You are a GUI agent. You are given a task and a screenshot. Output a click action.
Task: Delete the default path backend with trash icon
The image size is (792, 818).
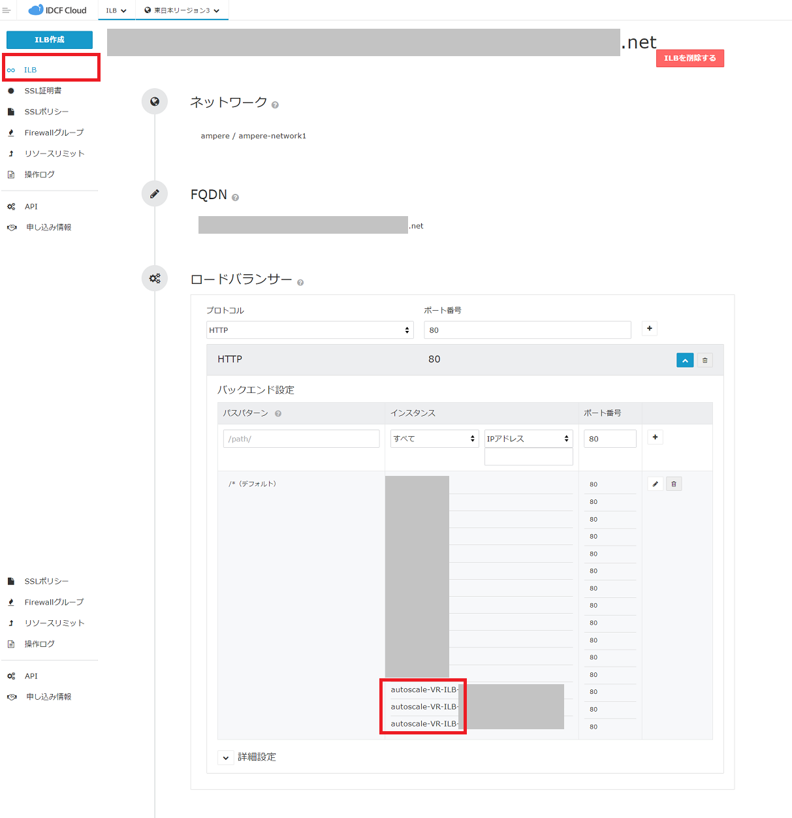674,484
